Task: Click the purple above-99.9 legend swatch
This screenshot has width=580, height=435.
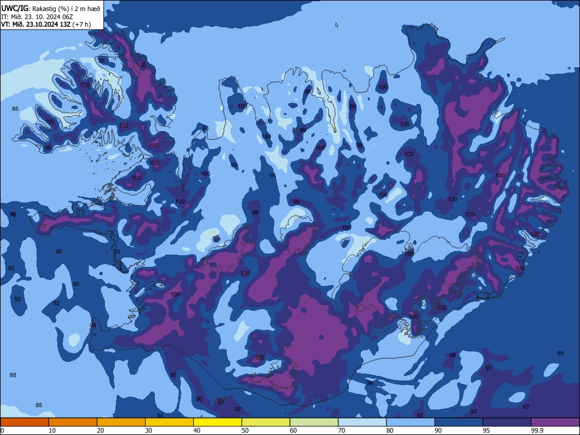Action: (555, 422)
